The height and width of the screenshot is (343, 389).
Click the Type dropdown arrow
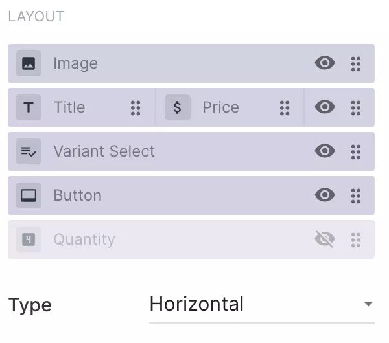point(368,304)
